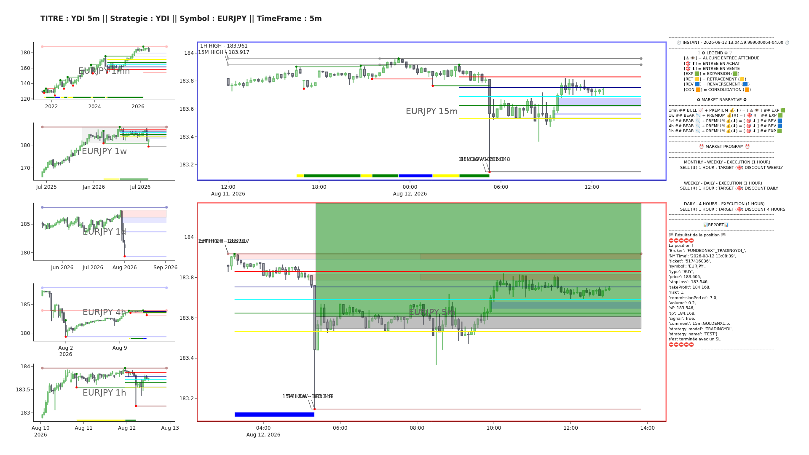
Task: Select the EURJPY 4h mini chart
Action: tap(104, 312)
